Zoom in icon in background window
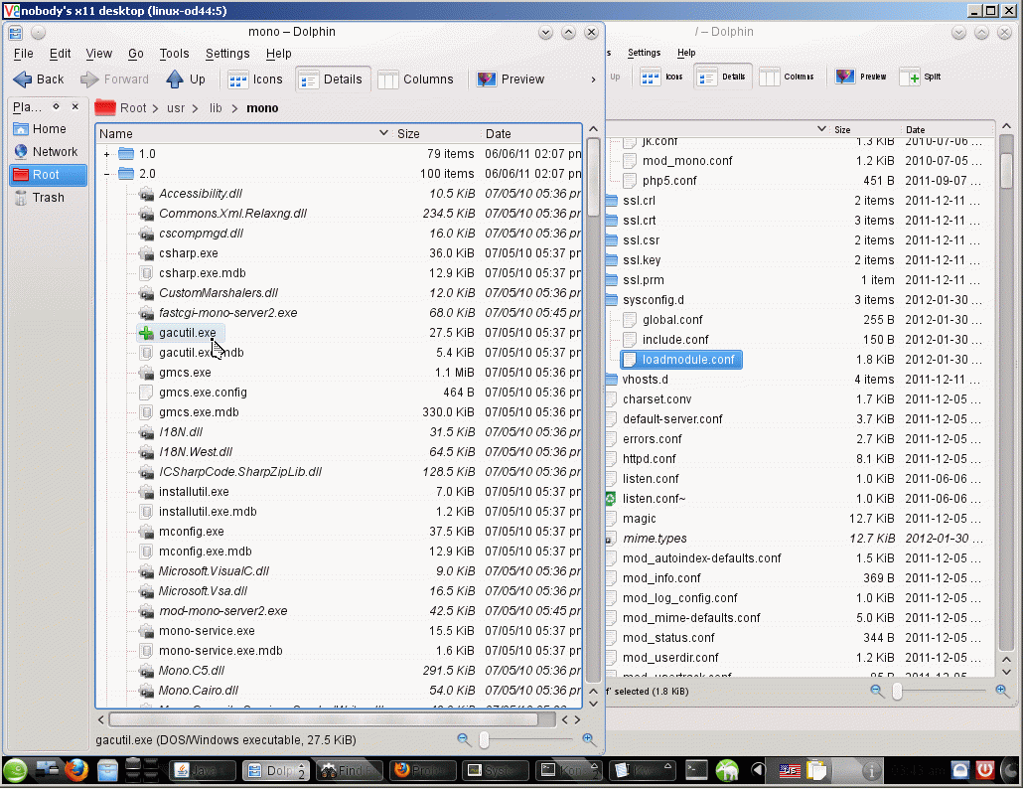The width and height of the screenshot is (1023, 789). [1002, 691]
